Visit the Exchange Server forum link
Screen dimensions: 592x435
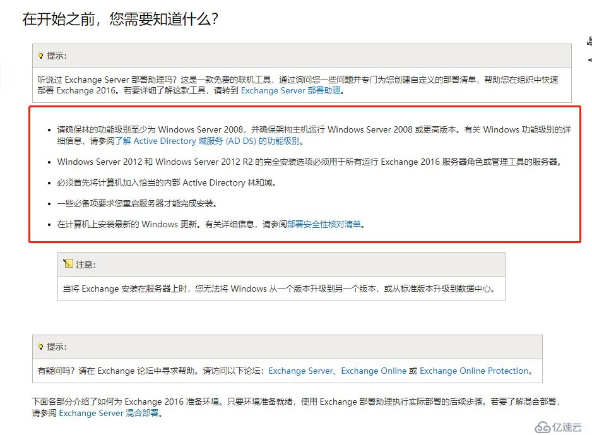[x=301, y=371]
